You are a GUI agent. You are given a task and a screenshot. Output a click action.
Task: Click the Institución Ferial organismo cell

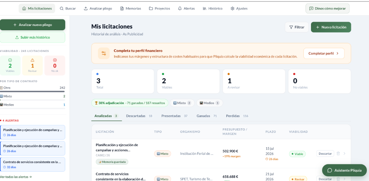coord(197,154)
